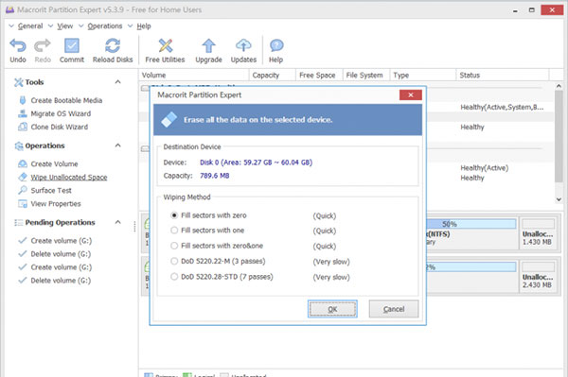Click the View Properties label
Image resolution: width=568 pixels, height=377 pixels.
point(56,203)
